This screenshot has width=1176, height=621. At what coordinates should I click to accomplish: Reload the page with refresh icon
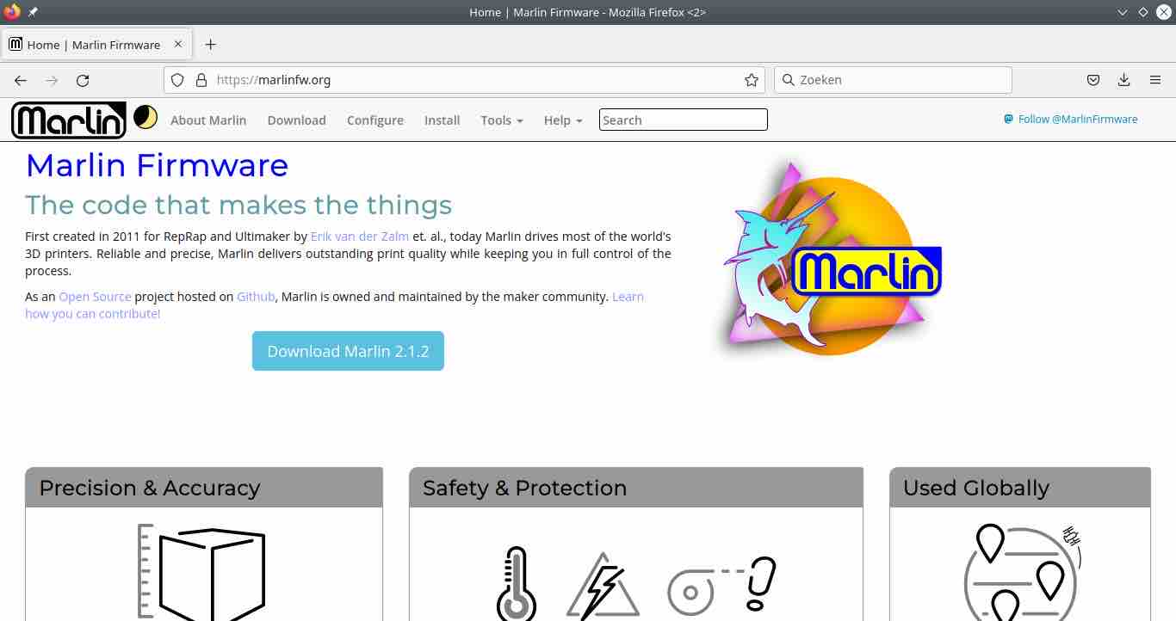pyautogui.click(x=83, y=80)
